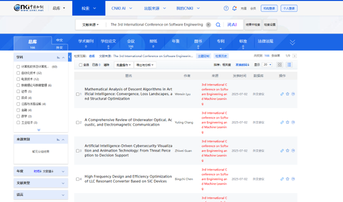The width and height of the screenshot is (343, 202).
Task: Select checkbox for result 3 Cybersecurity Visualization
Action: [x=77, y=151]
